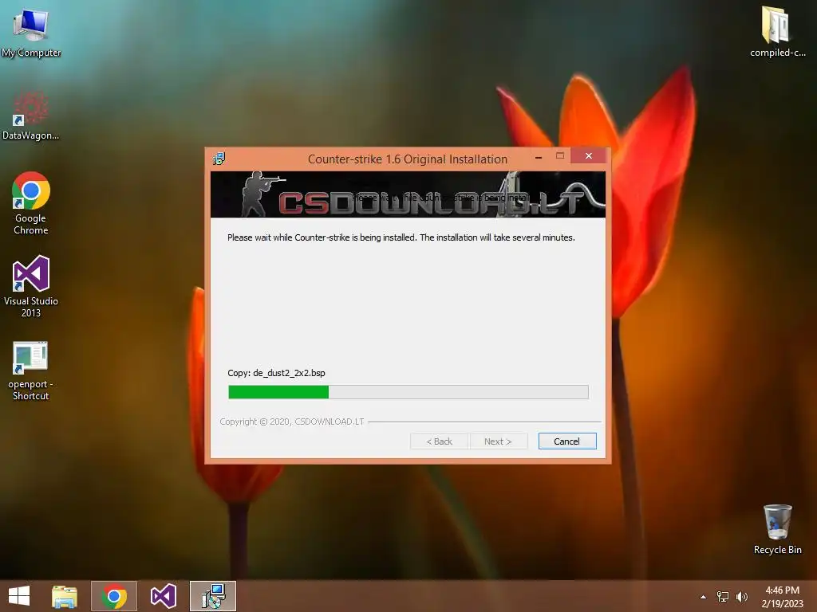The width and height of the screenshot is (817, 612).
Task: Open the DataWagon desktop shortcut
Action: pos(31,116)
